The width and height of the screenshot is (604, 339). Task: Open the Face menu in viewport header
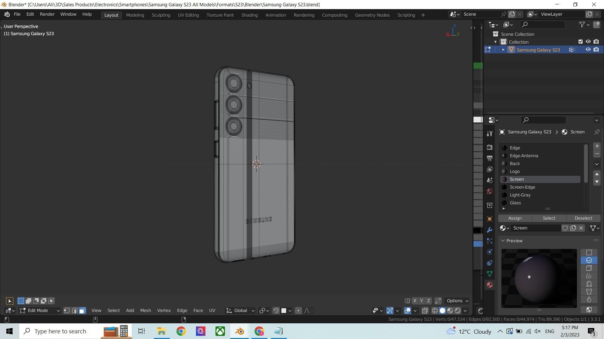[198, 310]
